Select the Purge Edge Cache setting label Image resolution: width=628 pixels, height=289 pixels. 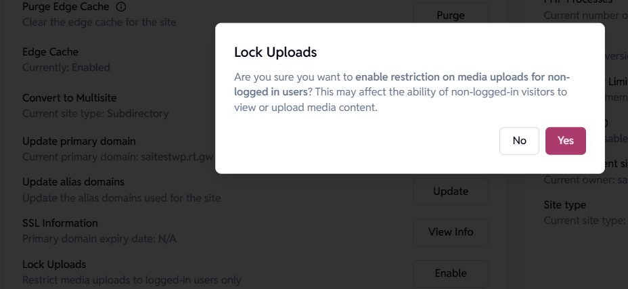[x=65, y=7]
